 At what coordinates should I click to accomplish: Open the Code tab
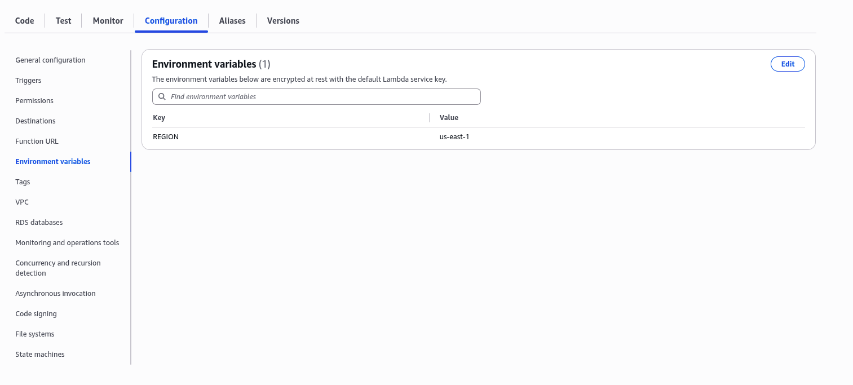[25, 21]
